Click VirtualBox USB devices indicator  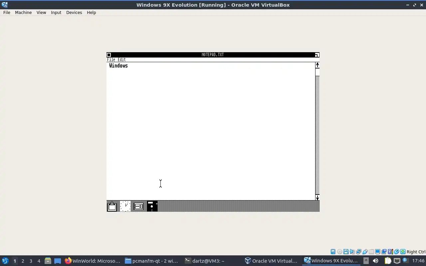[365, 252]
